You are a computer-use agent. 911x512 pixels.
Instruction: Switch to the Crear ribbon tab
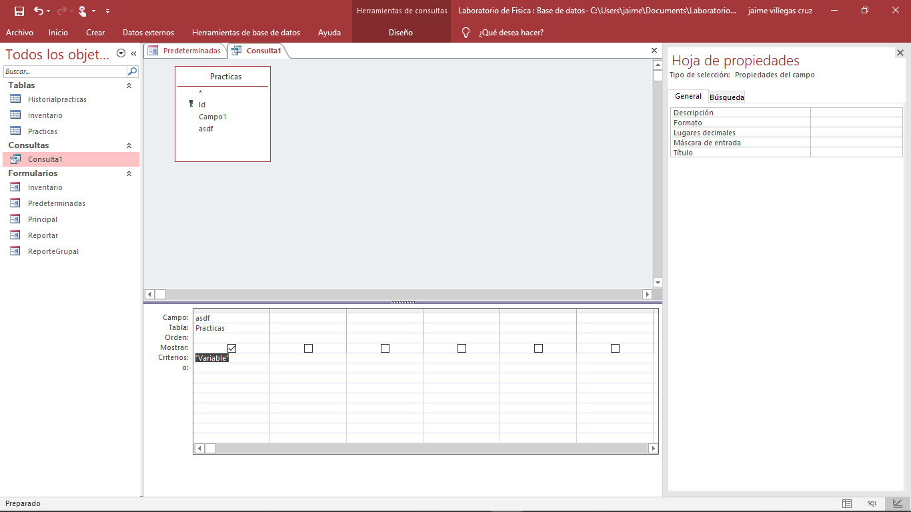click(95, 33)
